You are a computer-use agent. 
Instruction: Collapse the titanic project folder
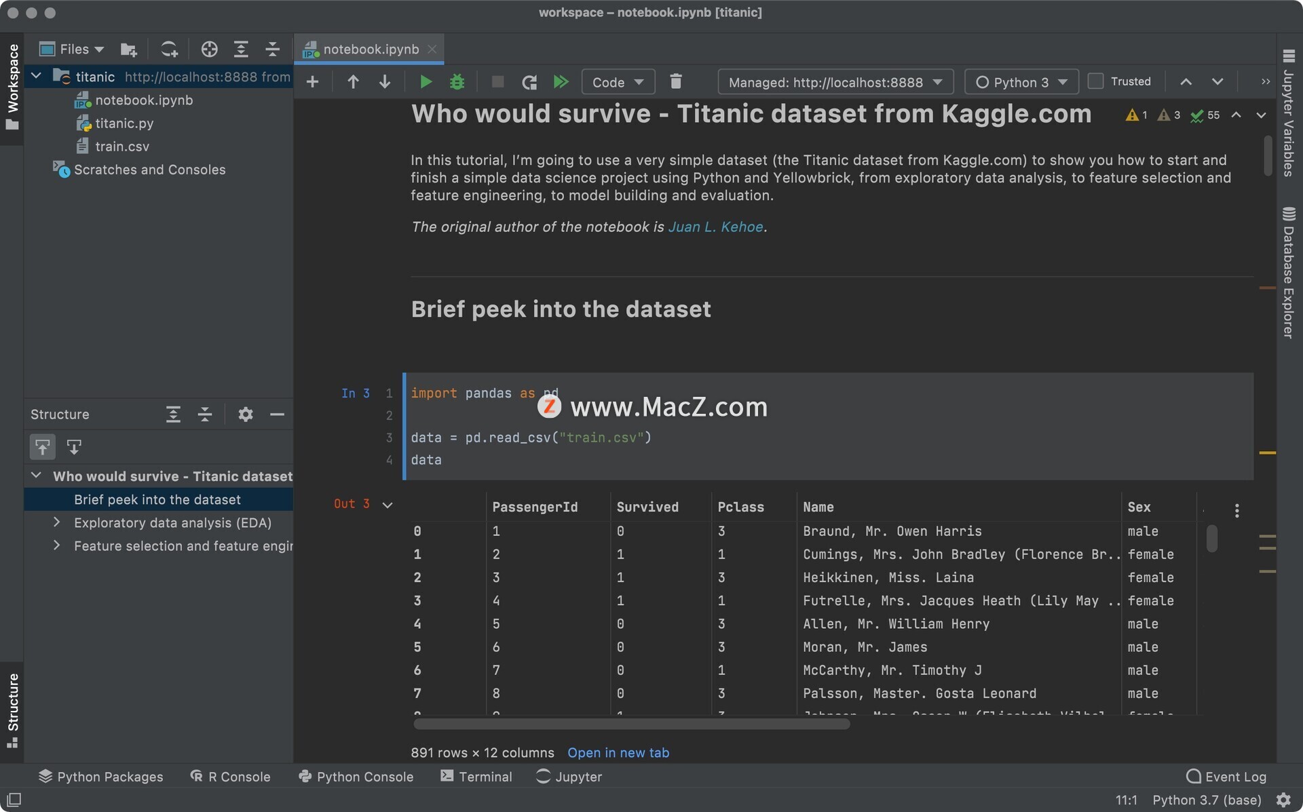click(36, 76)
